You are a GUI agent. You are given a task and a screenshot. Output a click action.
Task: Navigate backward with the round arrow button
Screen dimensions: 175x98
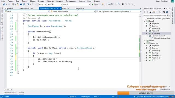4,4
